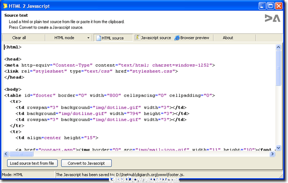Click the DA logo at top right
Viewport: 288px width, 183px height.
[x=272, y=18]
